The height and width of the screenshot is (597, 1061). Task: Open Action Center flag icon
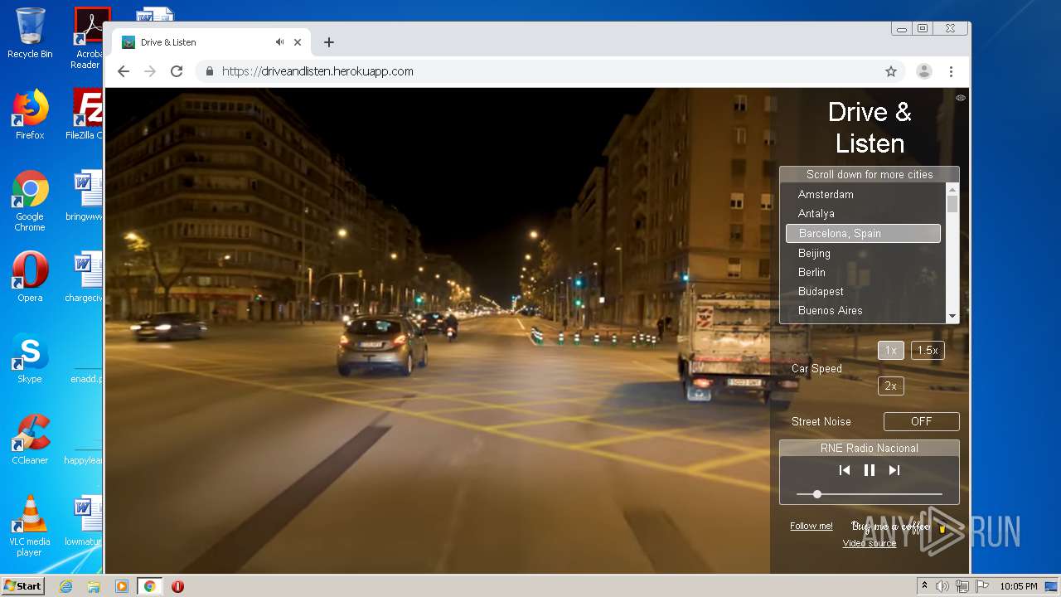click(982, 586)
